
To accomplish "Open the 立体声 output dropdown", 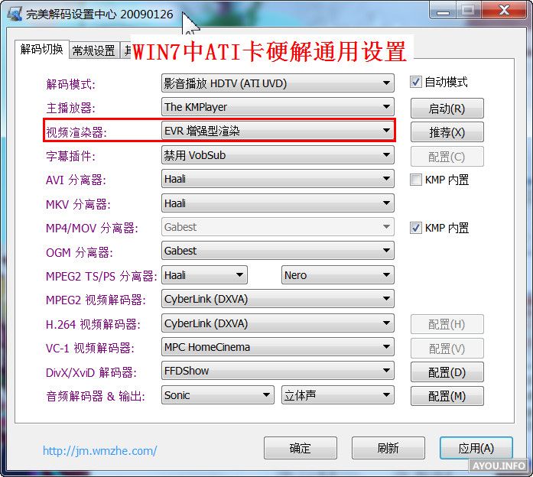I will coord(338,395).
